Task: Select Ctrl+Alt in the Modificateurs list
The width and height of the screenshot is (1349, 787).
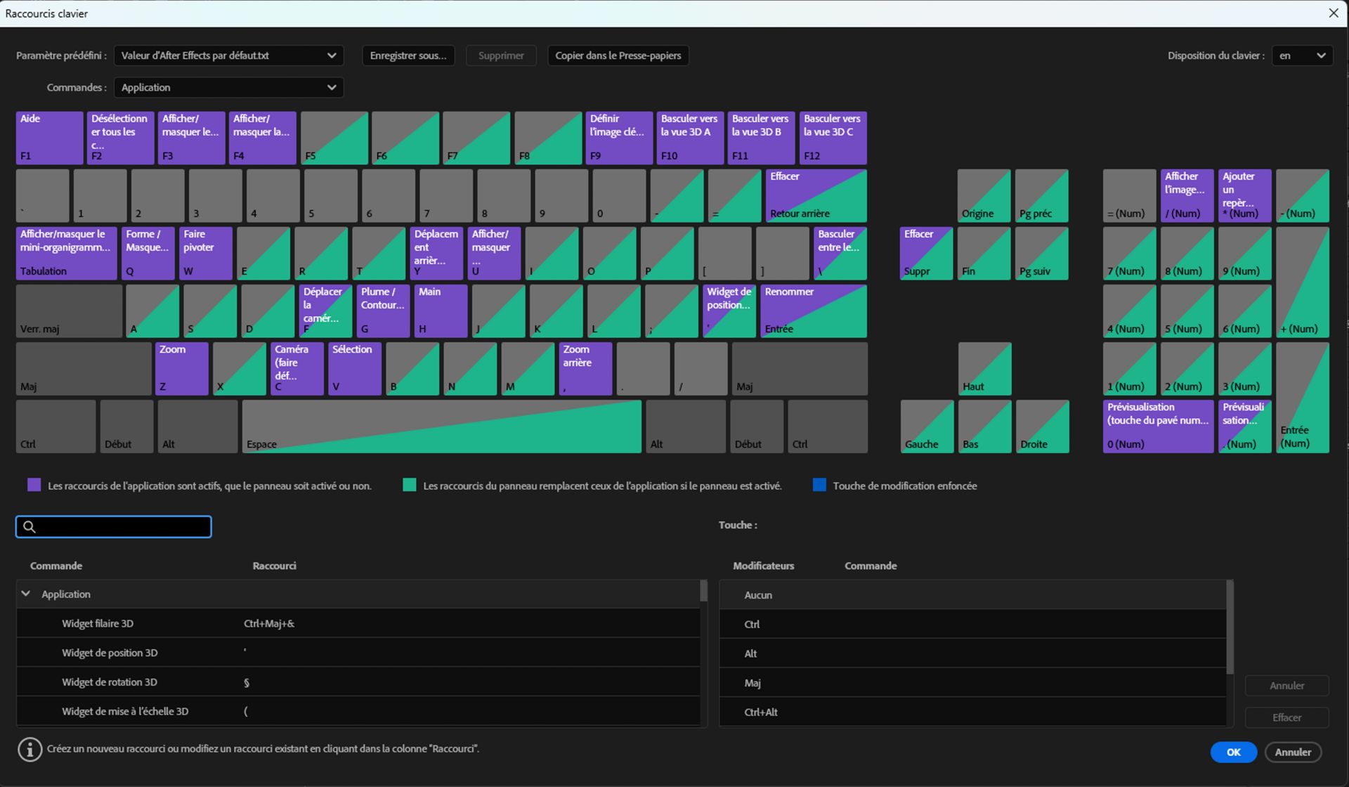Action: (761, 712)
